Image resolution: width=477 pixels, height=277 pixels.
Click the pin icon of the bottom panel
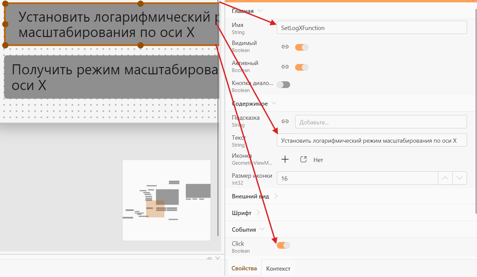coord(209,258)
